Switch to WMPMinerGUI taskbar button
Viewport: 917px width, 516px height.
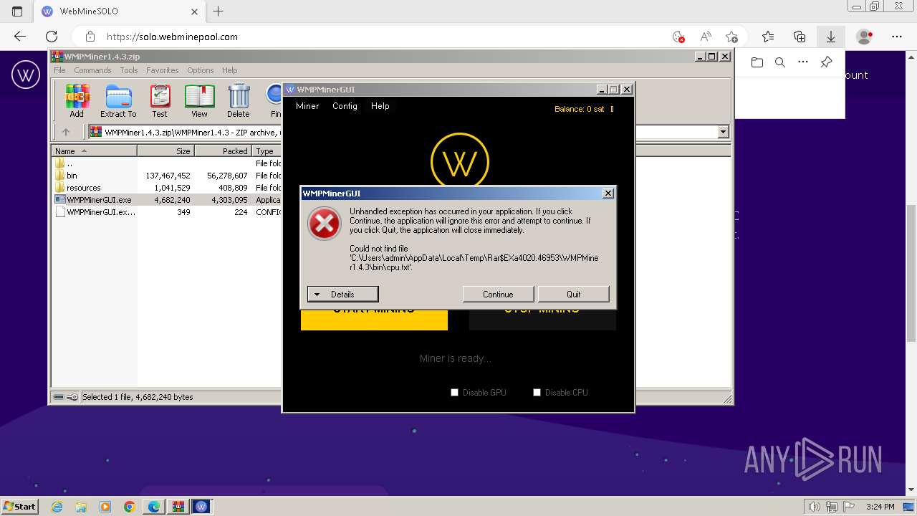pos(201,507)
